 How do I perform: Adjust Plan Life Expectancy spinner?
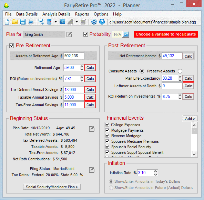click(x=180, y=78)
